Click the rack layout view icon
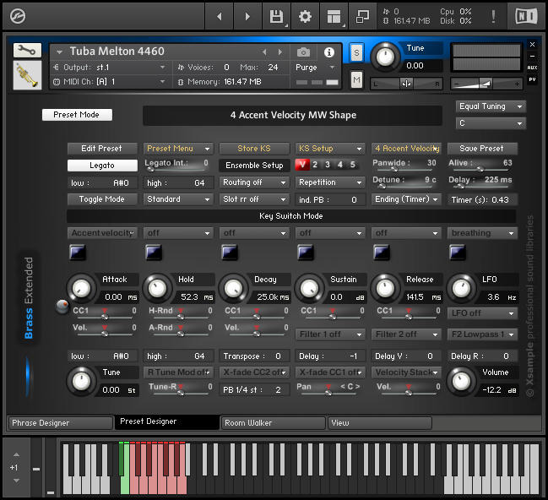Viewport: 548px width, 500px height. click(334, 16)
